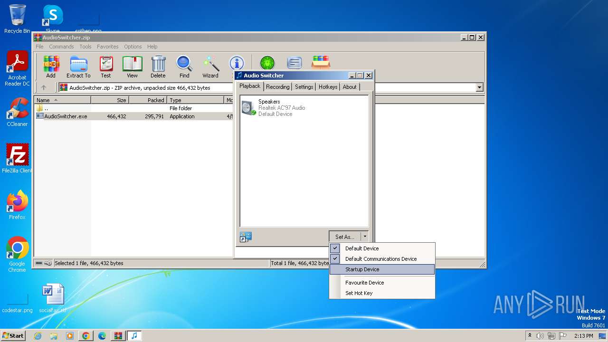Sort by the Name column header
608x342 pixels.
click(x=62, y=100)
